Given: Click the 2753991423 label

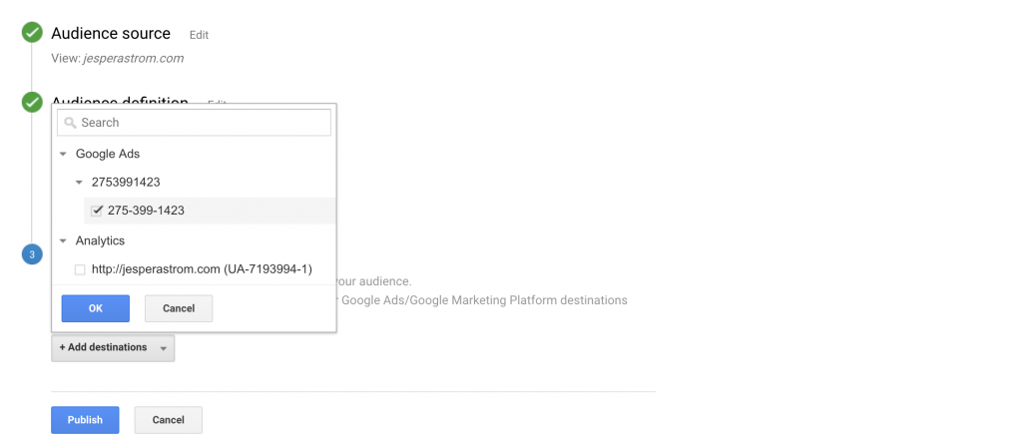Looking at the screenshot, I should (x=126, y=183).
